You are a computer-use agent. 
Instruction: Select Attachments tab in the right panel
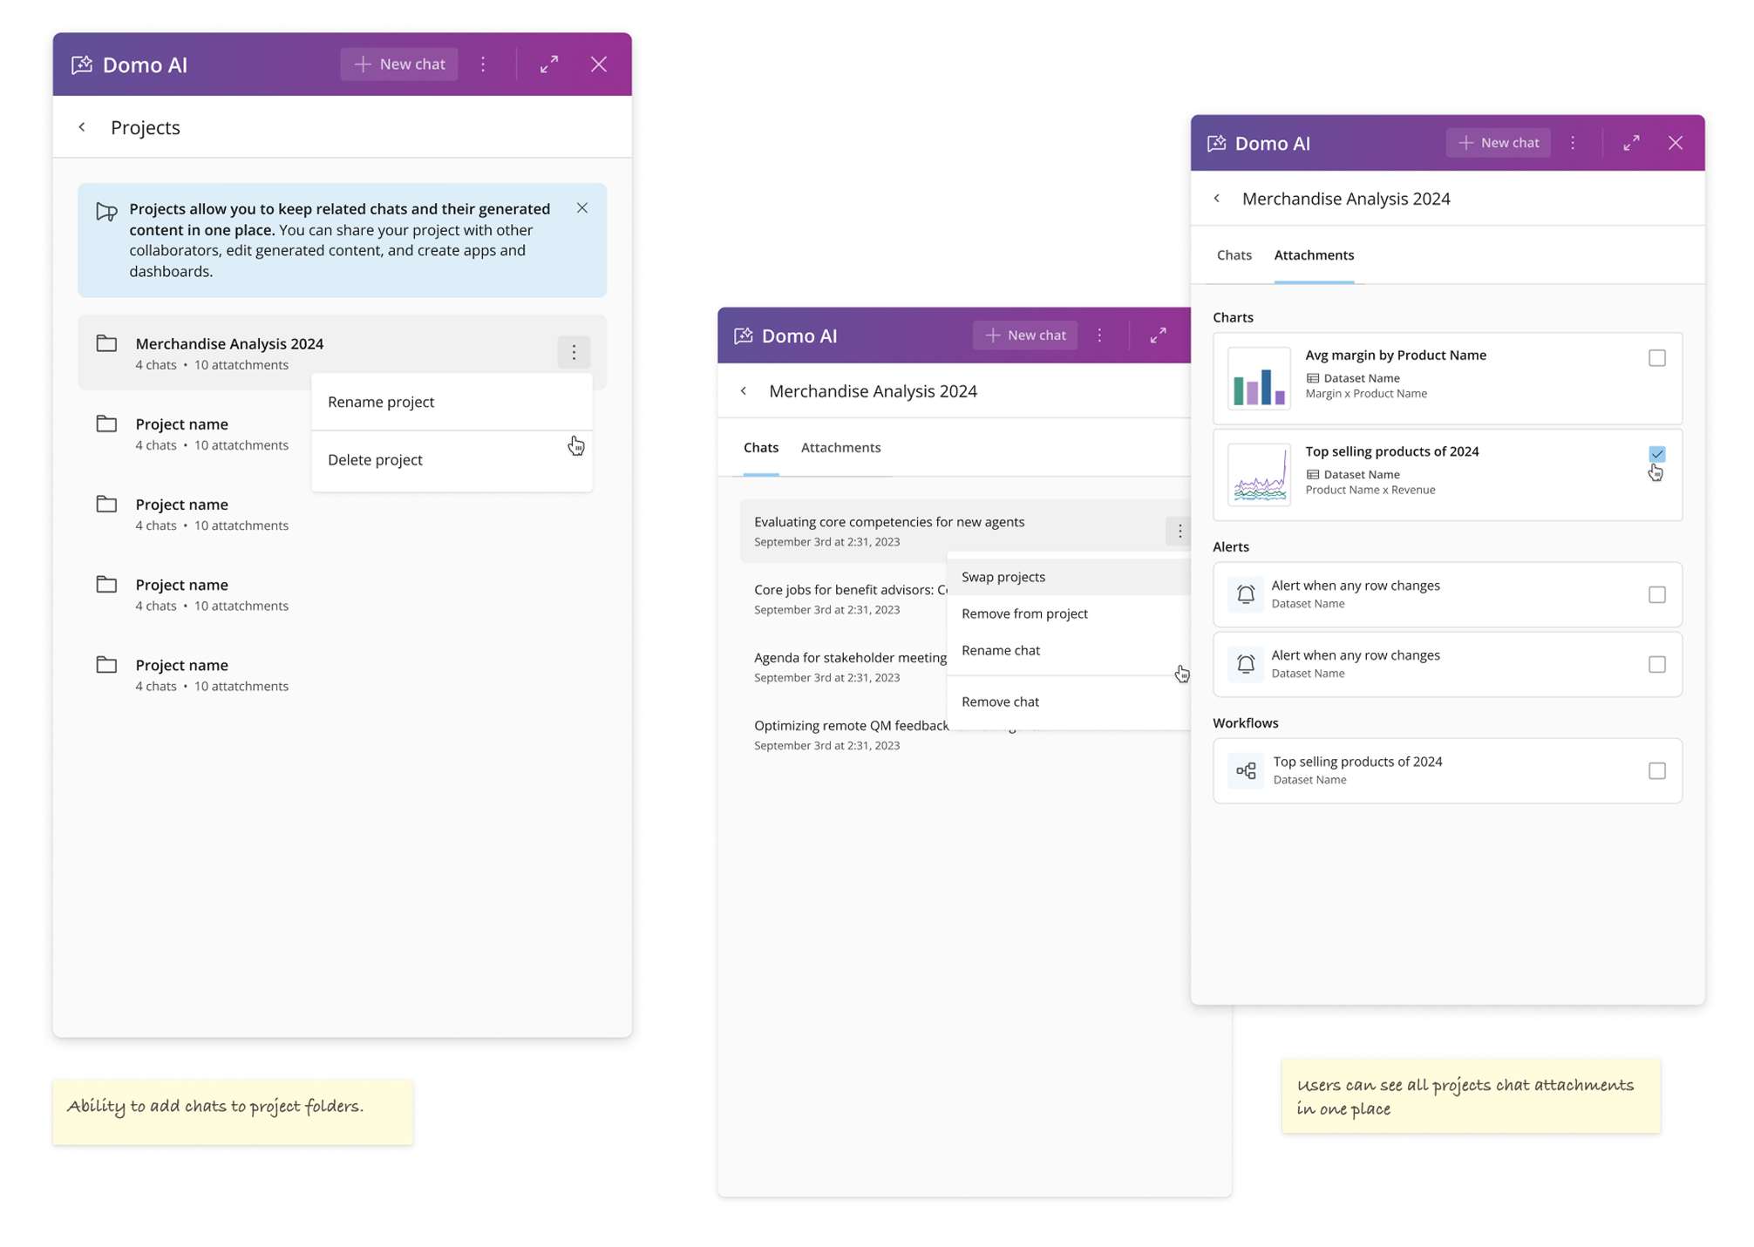1314,255
